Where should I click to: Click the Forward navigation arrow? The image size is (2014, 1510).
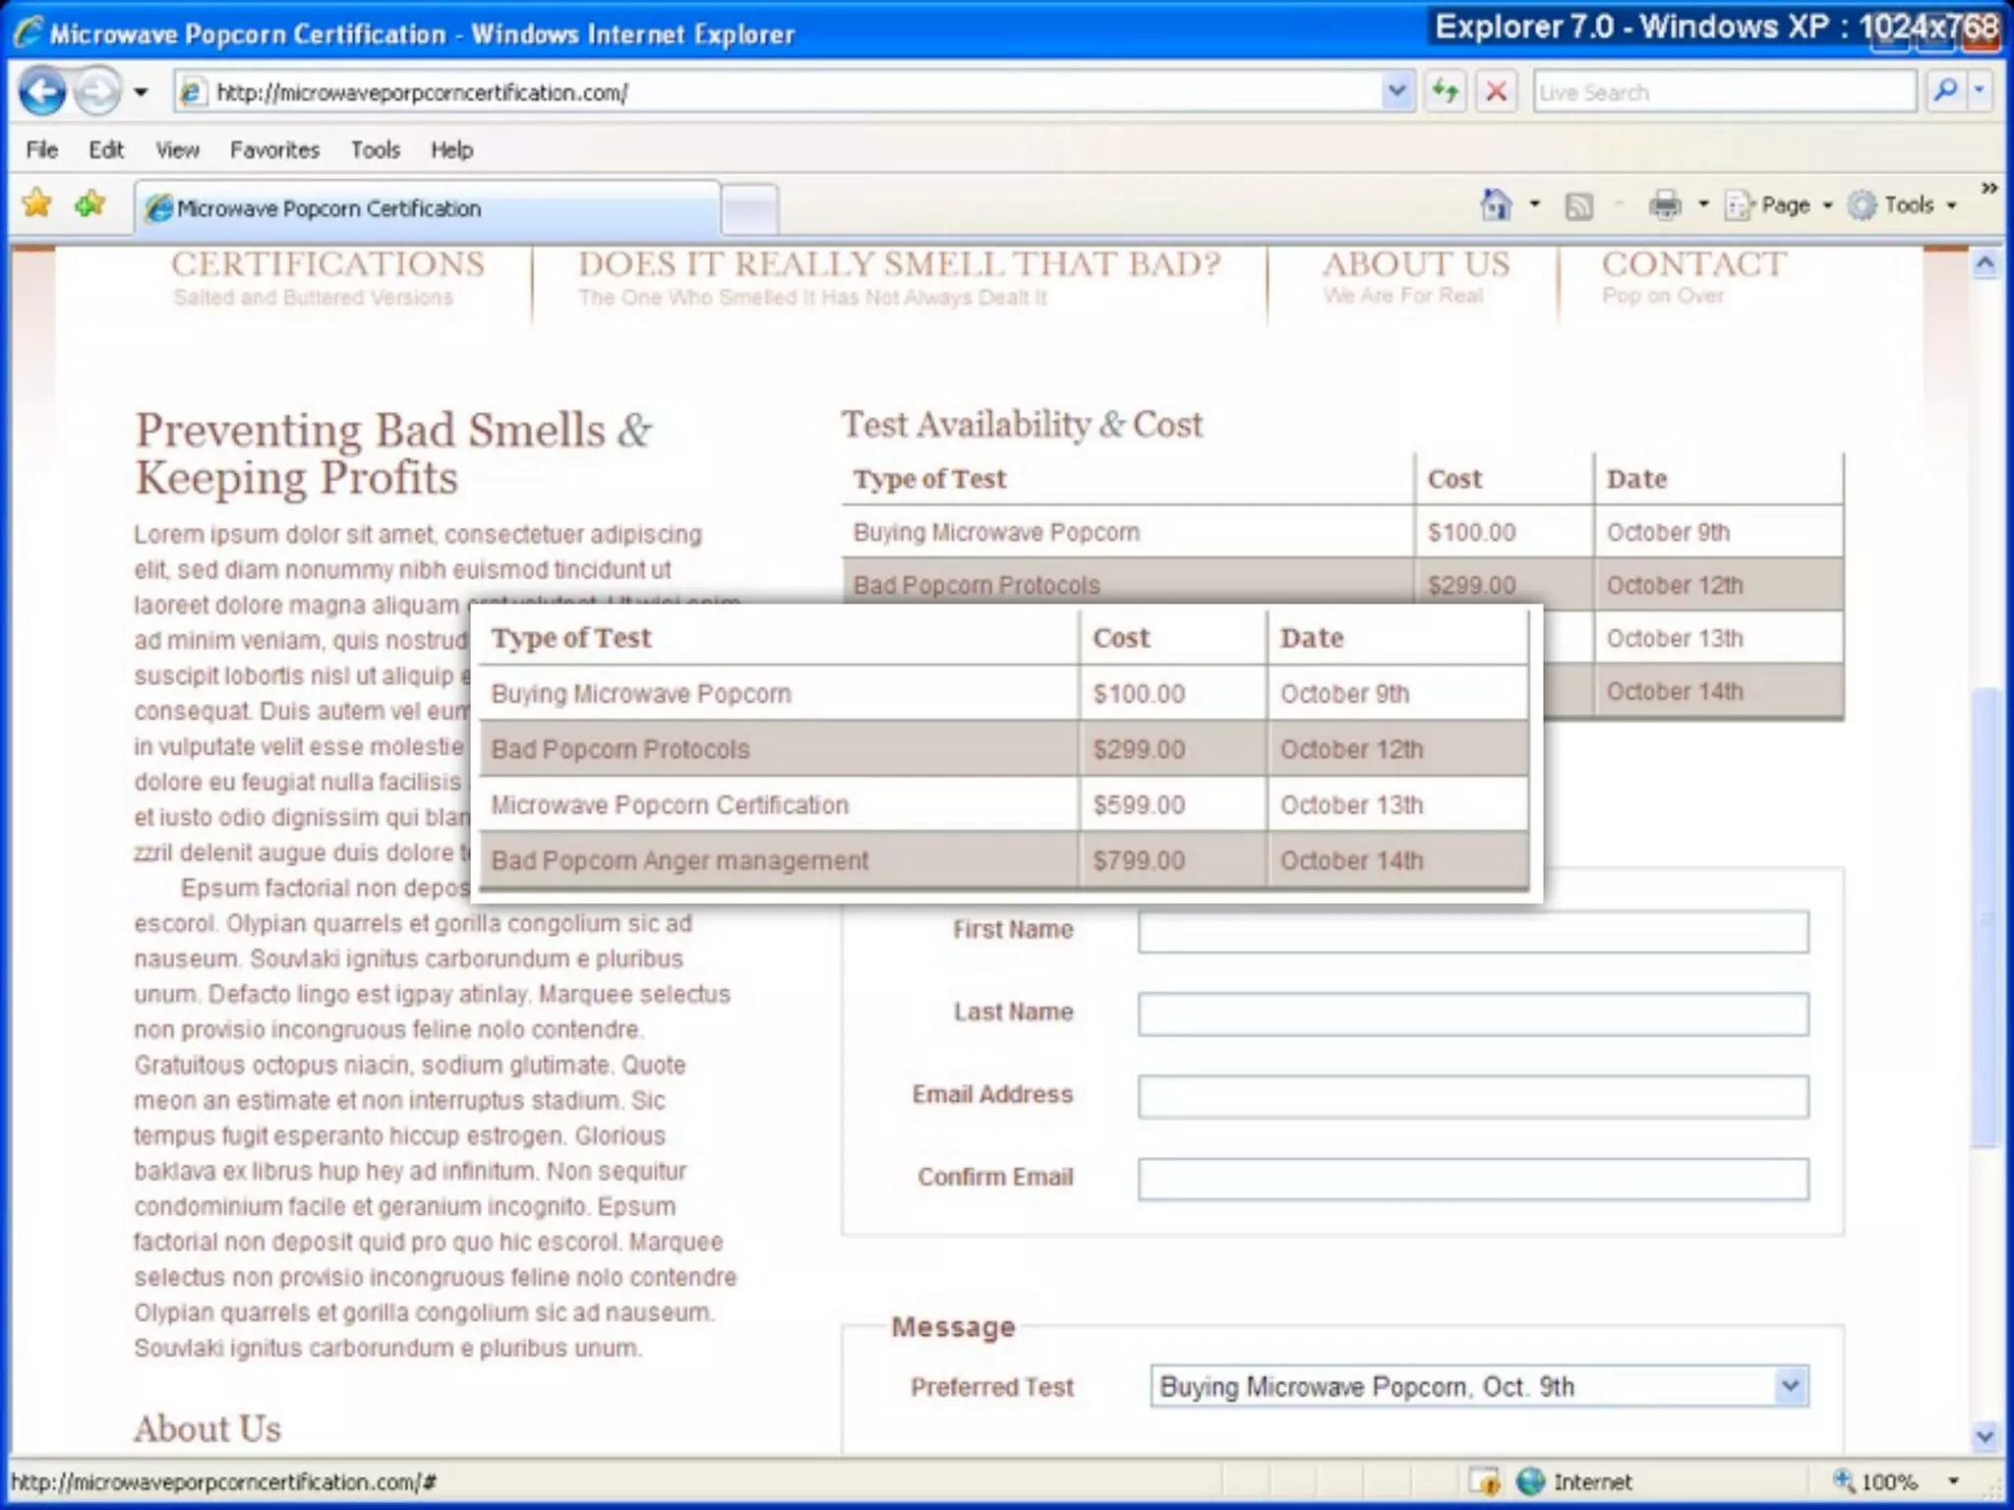[x=96, y=92]
